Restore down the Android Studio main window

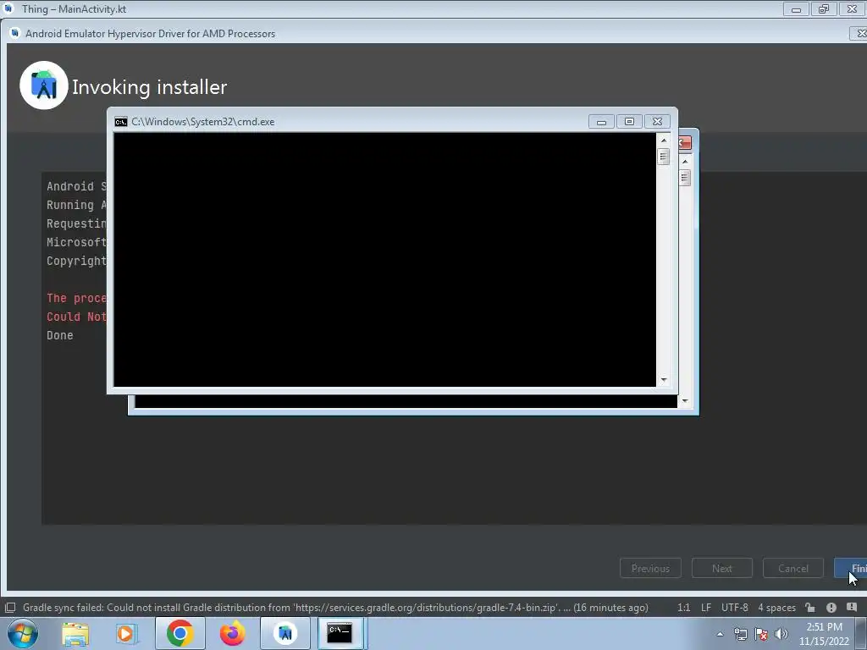pyautogui.click(x=824, y=8)
